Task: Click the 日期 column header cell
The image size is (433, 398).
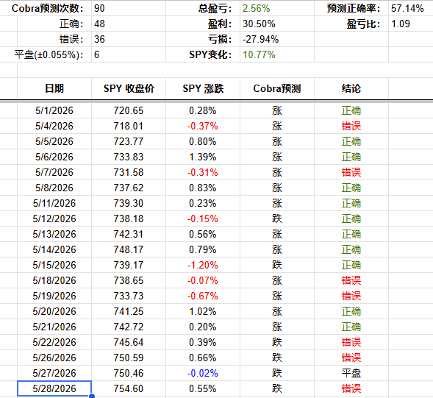Action: tap(54, 88)
